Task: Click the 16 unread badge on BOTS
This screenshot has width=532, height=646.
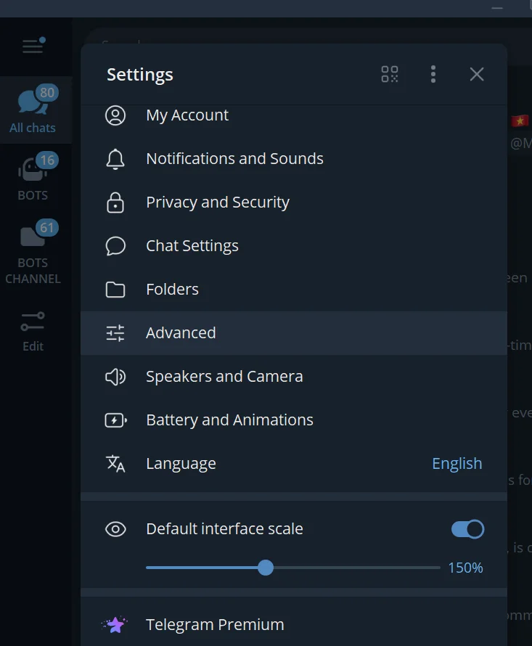Action: 47,160
